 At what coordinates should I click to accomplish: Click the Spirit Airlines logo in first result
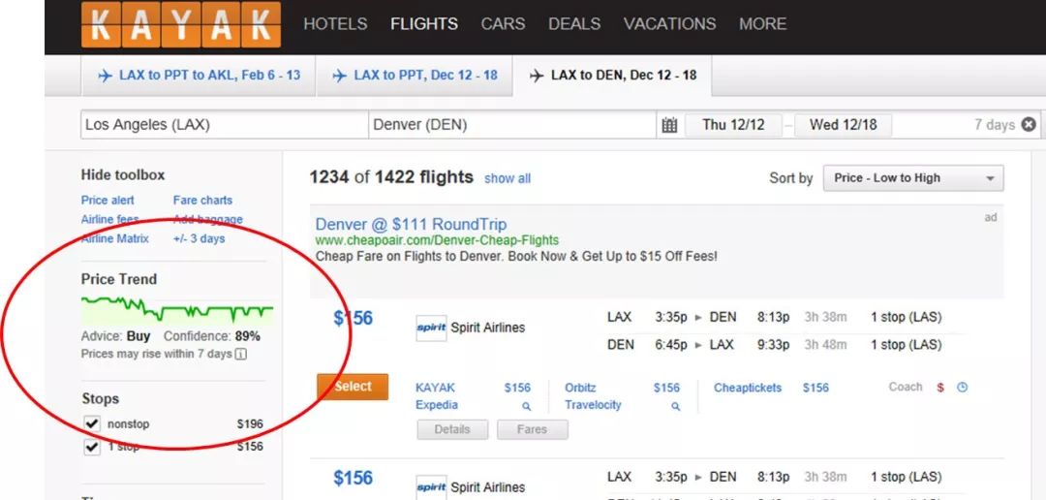pyautogui.click(x=431, y=328)
